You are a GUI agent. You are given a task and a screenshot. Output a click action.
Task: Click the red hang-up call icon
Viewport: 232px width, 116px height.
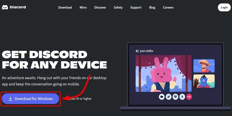189,97
